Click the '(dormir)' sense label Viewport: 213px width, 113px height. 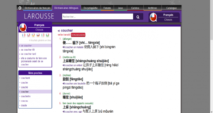[67, 94]
